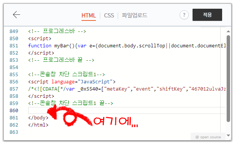Click the '_0x5540' CDATA code line
The height and width of the screenshot is (144, 235).
coord(127,89)
